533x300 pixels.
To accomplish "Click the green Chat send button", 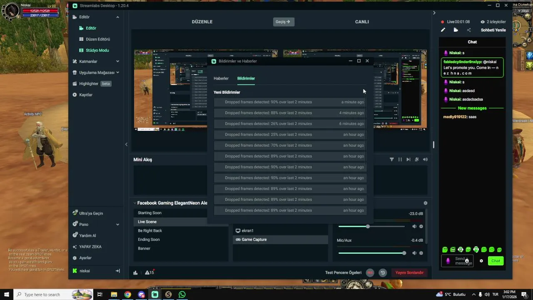I will 496,261.
